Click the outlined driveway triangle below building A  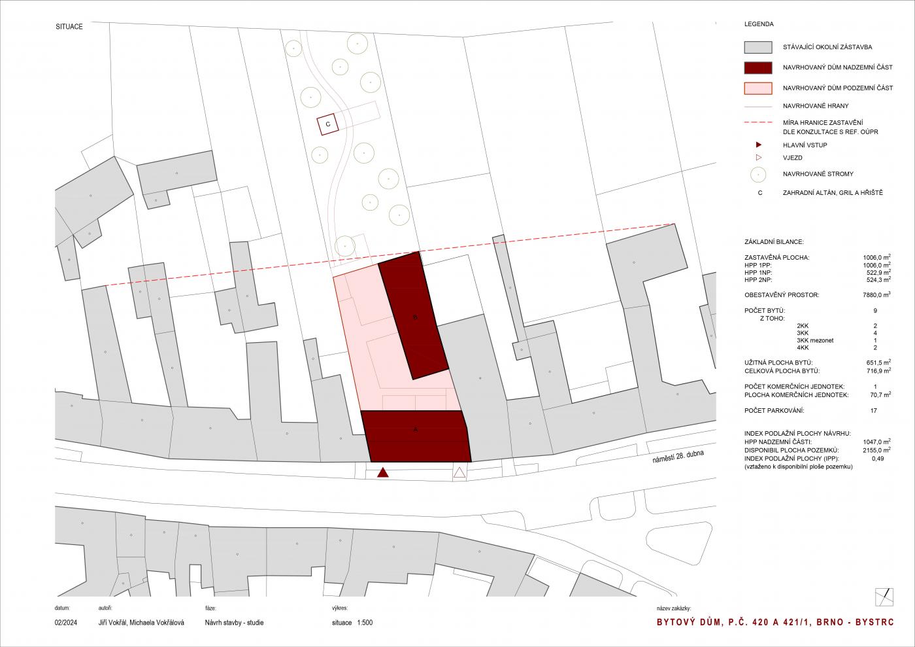point(459,472)
